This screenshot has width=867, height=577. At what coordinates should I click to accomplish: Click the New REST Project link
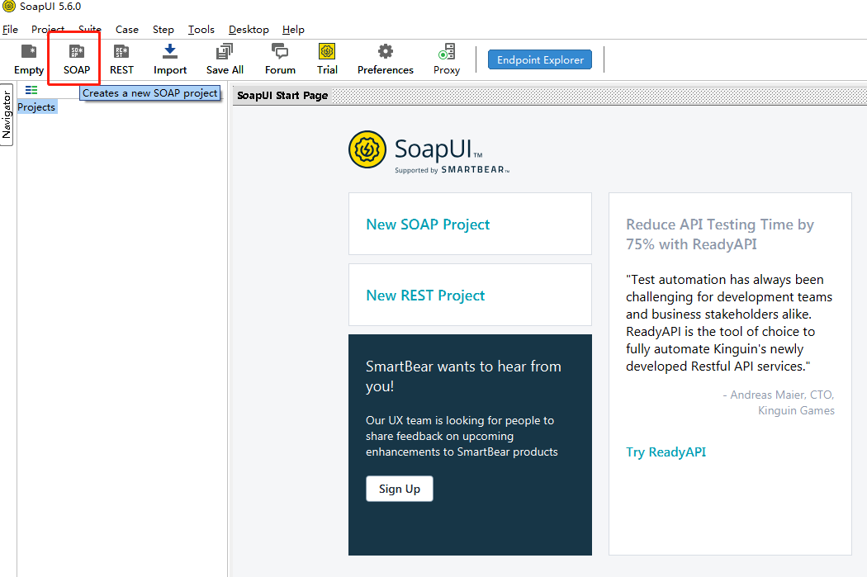[427, 295]
